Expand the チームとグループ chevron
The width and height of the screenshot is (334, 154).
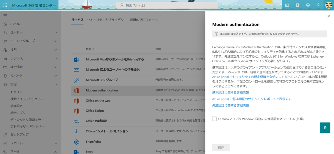pyautogui.click(x=56, y=41)
